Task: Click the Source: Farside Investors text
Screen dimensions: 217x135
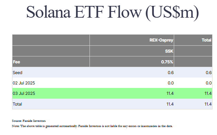Action: 29,121
